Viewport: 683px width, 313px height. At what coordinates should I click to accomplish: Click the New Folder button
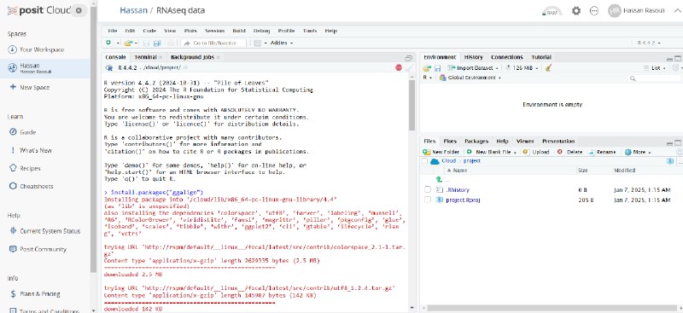pyautogui.click(x=441, y=152)
